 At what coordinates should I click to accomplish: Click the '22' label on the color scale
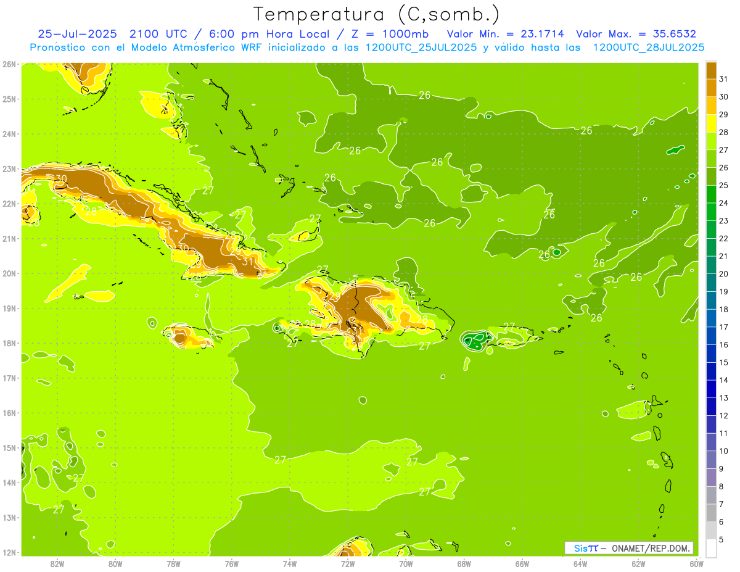click(724, 238)
